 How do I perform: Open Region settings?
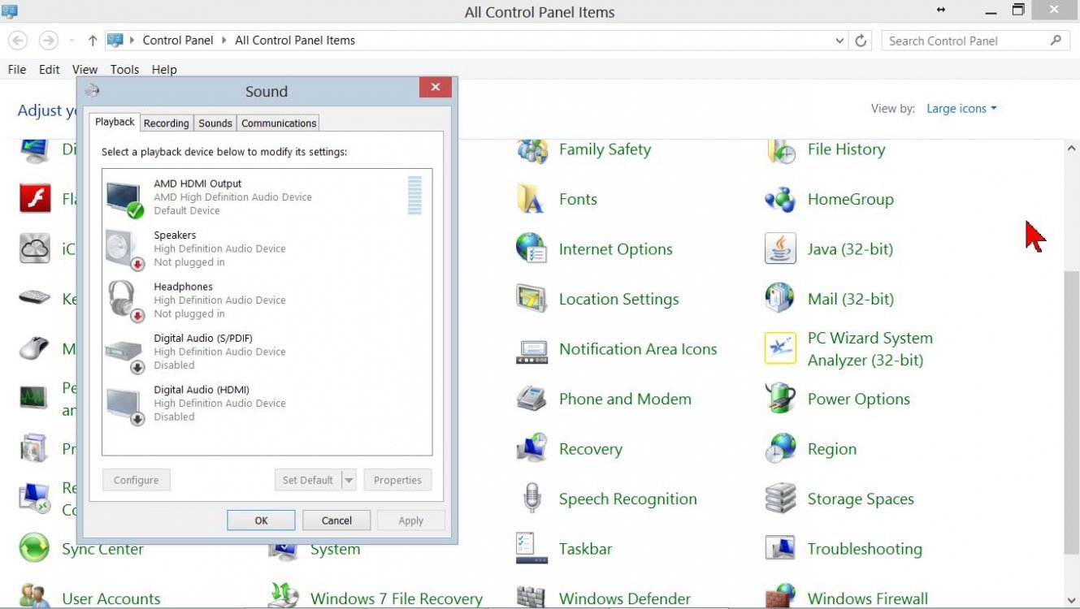tap(831, 448)
